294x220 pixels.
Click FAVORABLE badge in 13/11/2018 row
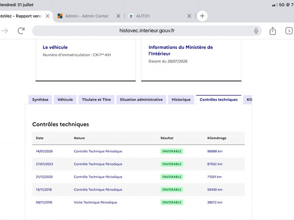[x=172, y=190]
